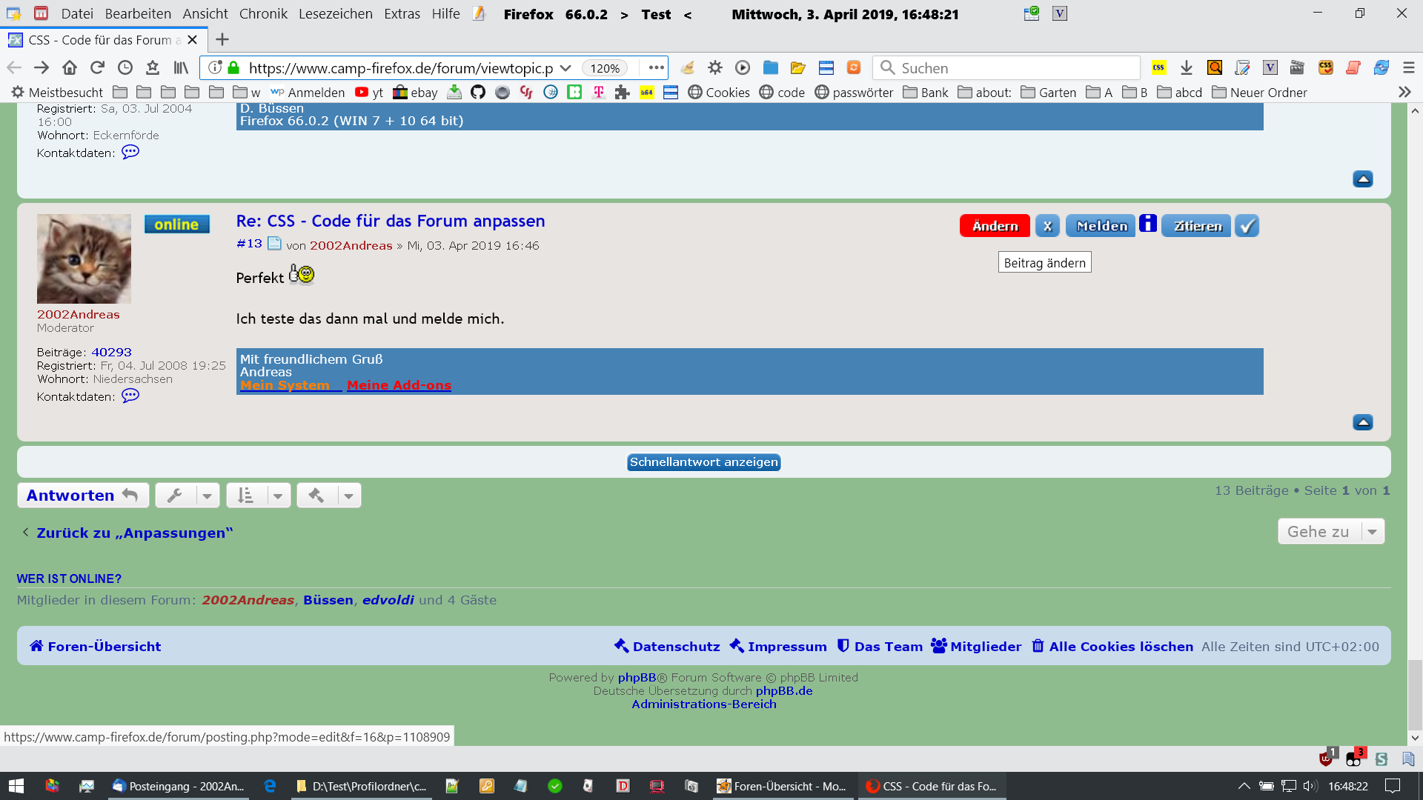This screenshot has height=800, width=1423.
Task: Expand the Gehe zu dropdown
Action: tap(1372, 532)
